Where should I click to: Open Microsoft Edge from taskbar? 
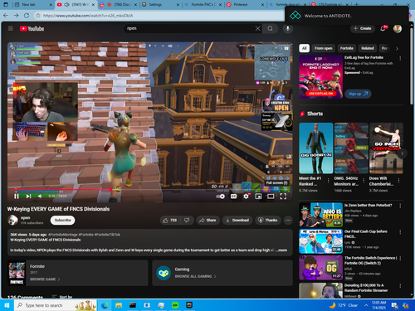click(x=105, y=305)
